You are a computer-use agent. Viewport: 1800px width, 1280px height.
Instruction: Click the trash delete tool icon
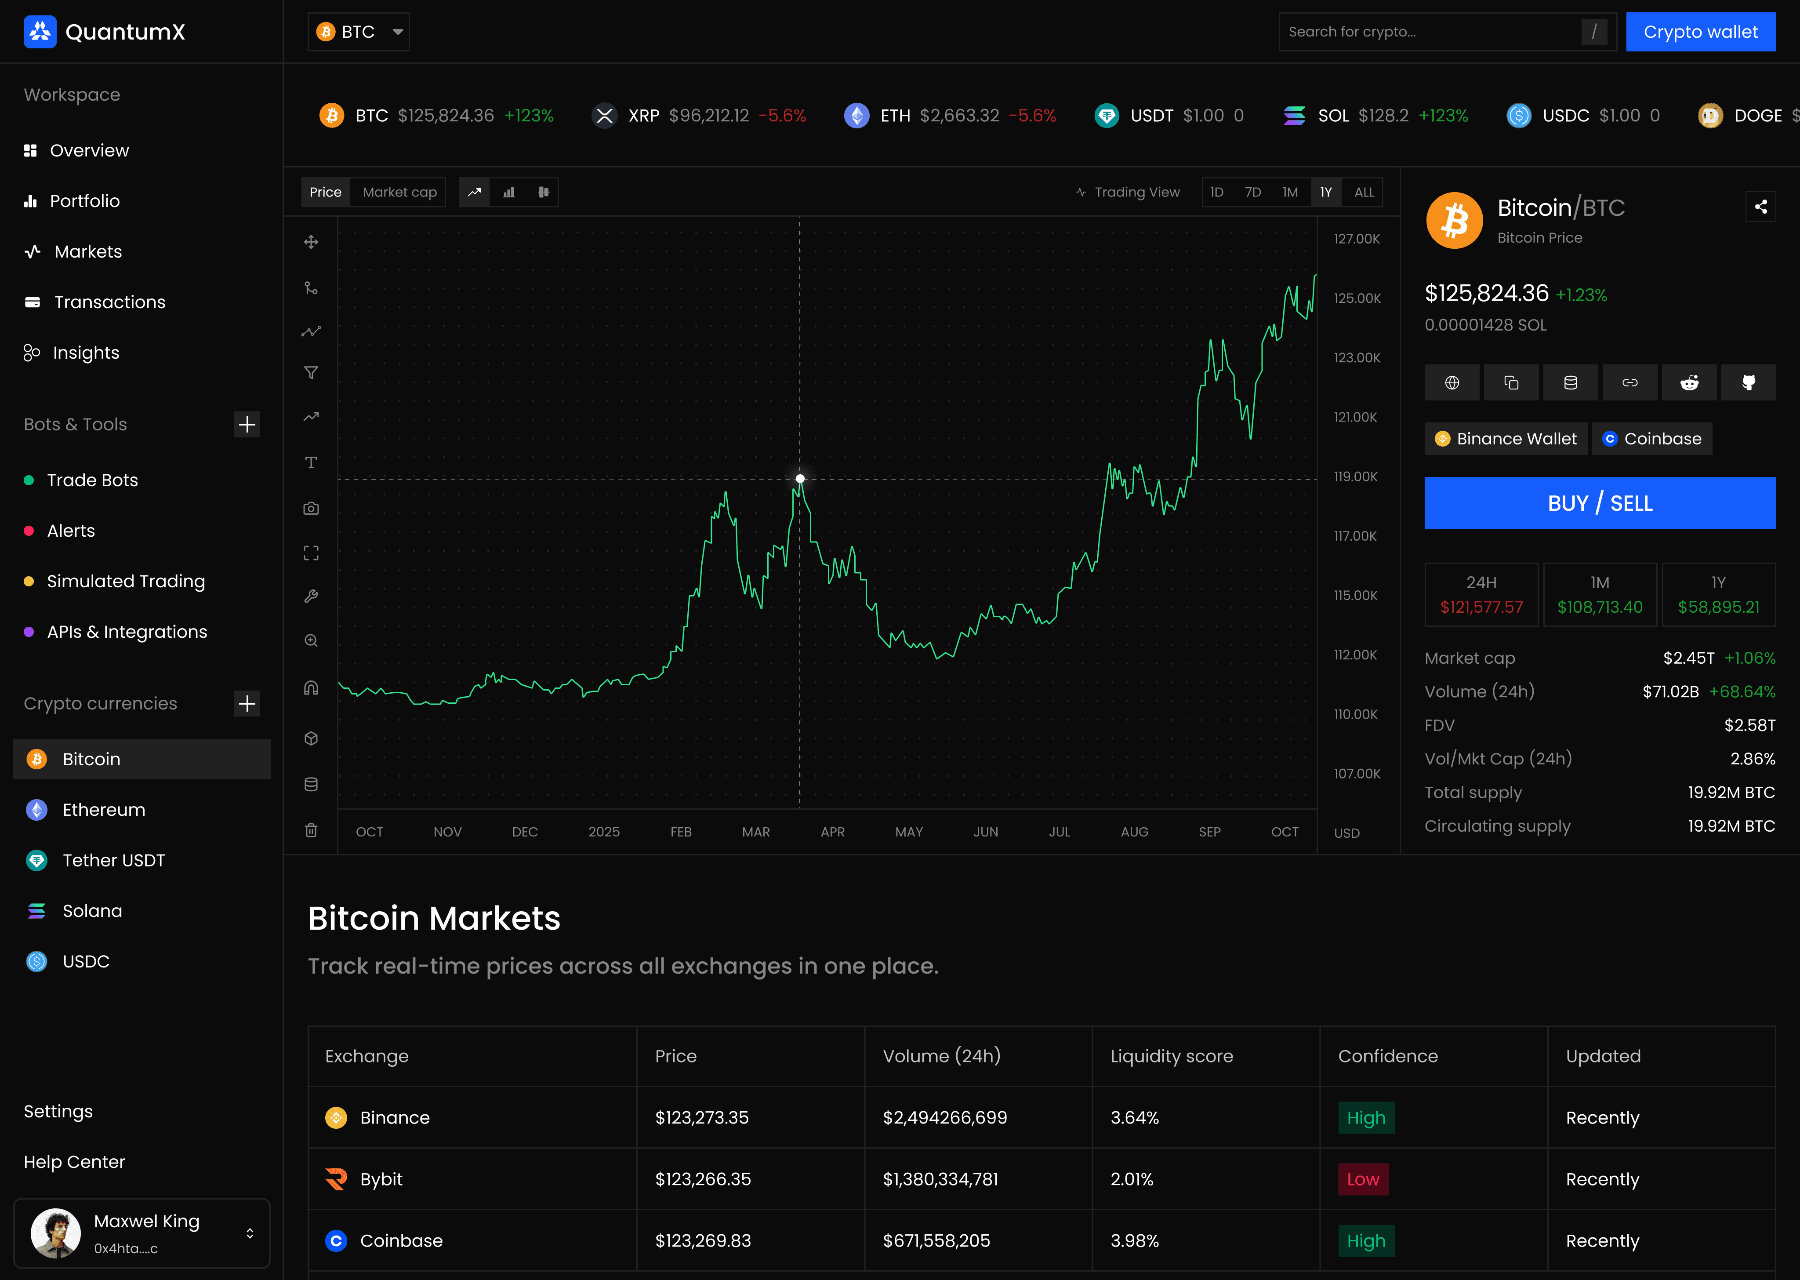point(311,830)
